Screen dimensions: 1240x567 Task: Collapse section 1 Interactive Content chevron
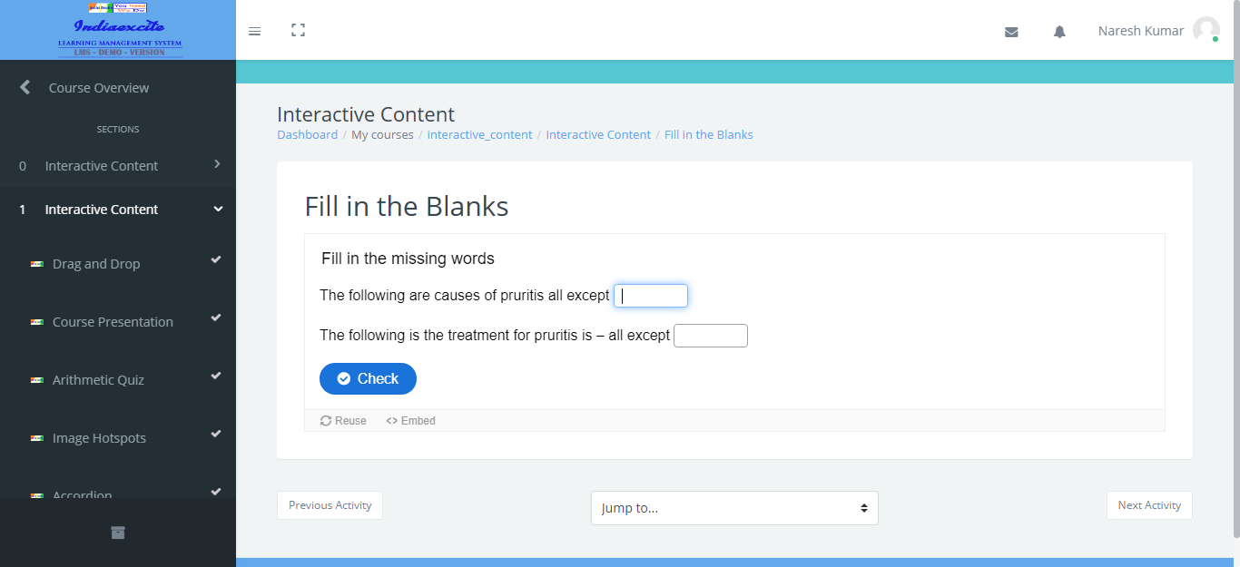pos(217,209)
